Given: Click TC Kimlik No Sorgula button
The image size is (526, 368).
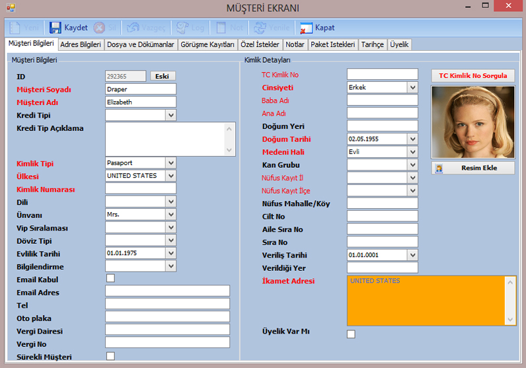Looking at the screenshot, I should point(473,75).
